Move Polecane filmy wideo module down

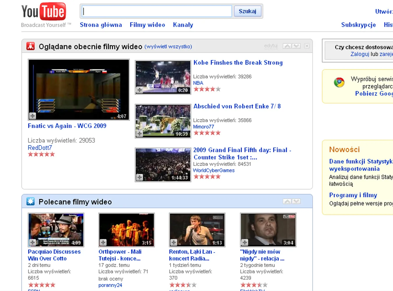point(296,201)
